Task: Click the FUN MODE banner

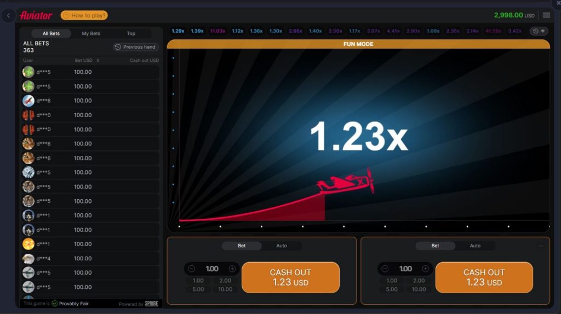Action: click(358, 44)
